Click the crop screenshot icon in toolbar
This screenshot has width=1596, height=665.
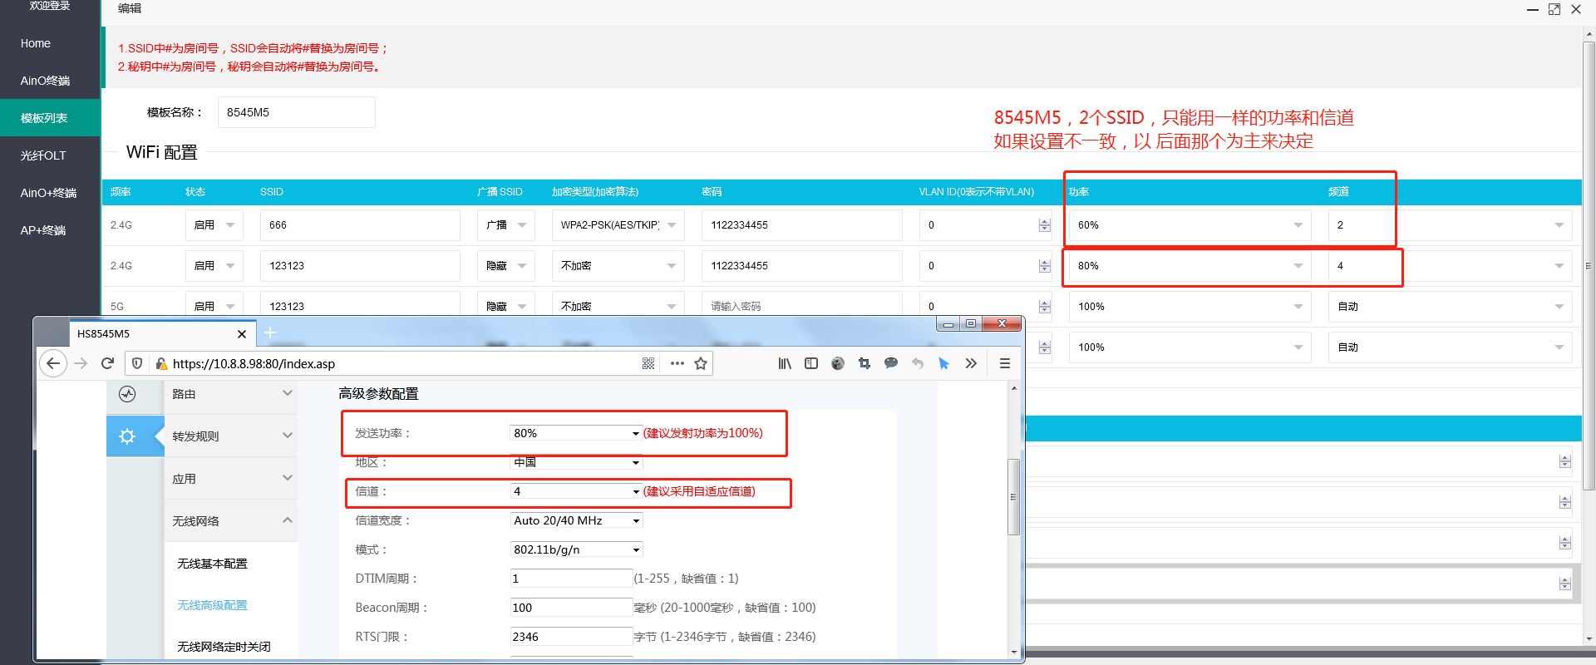coord(864,363)
